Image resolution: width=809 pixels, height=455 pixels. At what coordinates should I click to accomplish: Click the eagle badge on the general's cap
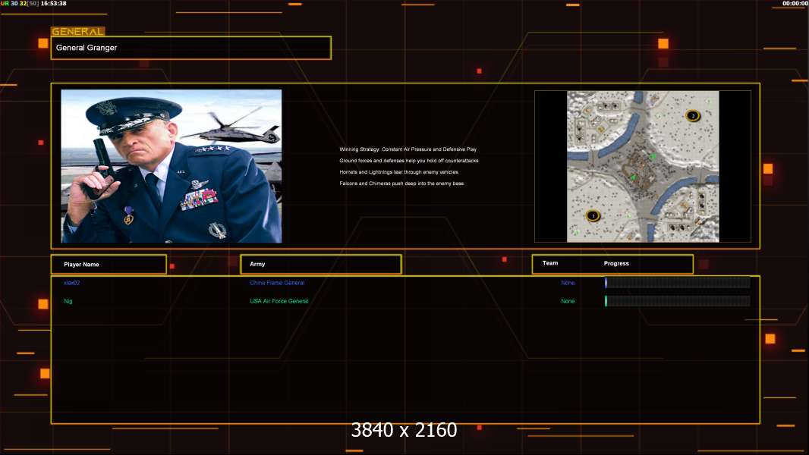click(x=105, y=108)
